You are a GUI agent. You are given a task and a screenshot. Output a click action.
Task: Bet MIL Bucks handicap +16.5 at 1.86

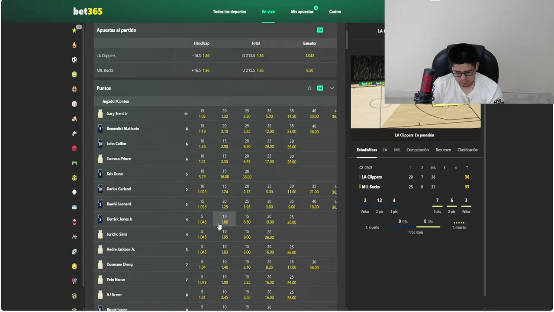(201, 70)
